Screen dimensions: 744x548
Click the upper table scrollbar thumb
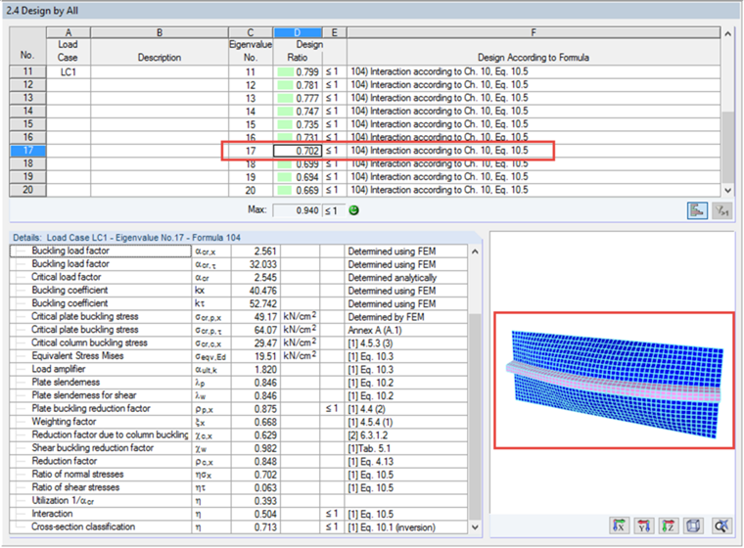pos(727,147)
